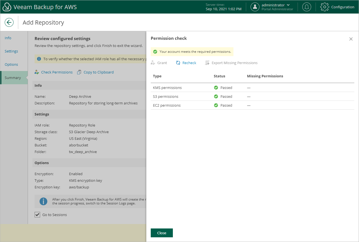Switch to the Info wizard step
The height and width of the screenshot is (242, 359).
point(8,38)
